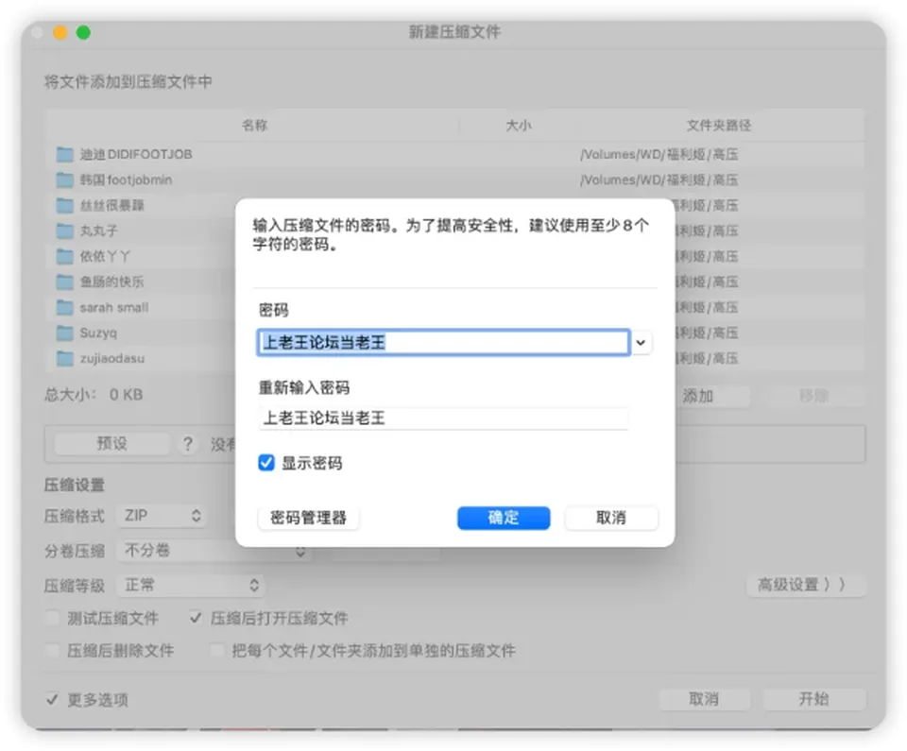Click 取消 beside the 开始 button
This screenshot has width=907, height=751.
tap(704, 699)
